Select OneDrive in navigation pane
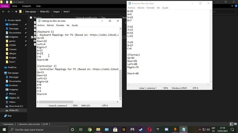Screen dimensions: 238x133 [12, 67]
